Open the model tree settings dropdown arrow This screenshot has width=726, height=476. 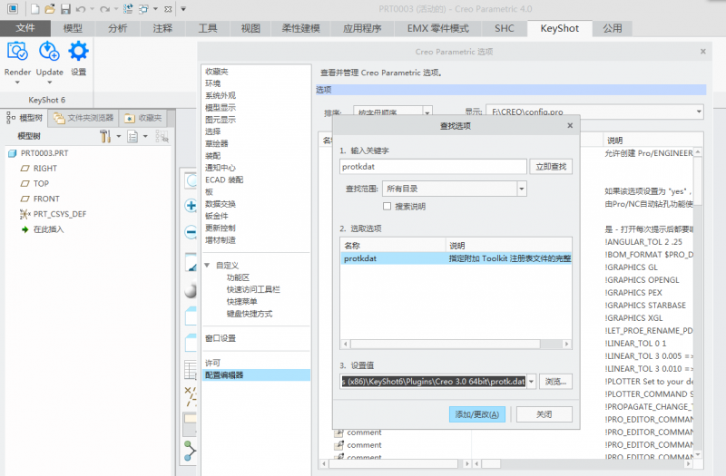[119, 136]
